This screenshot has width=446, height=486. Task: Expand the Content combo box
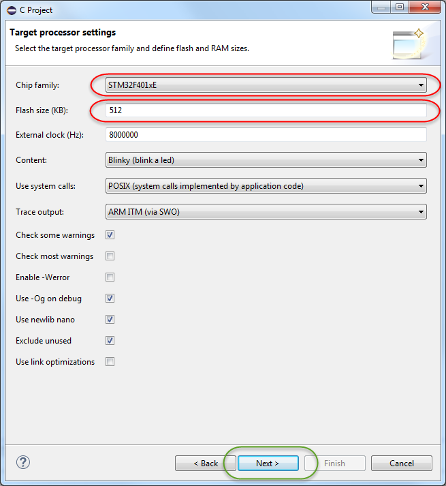click(x=266, y=160)
